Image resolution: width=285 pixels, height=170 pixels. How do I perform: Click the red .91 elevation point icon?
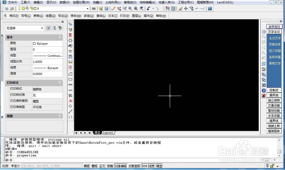(x=70, y=101)
